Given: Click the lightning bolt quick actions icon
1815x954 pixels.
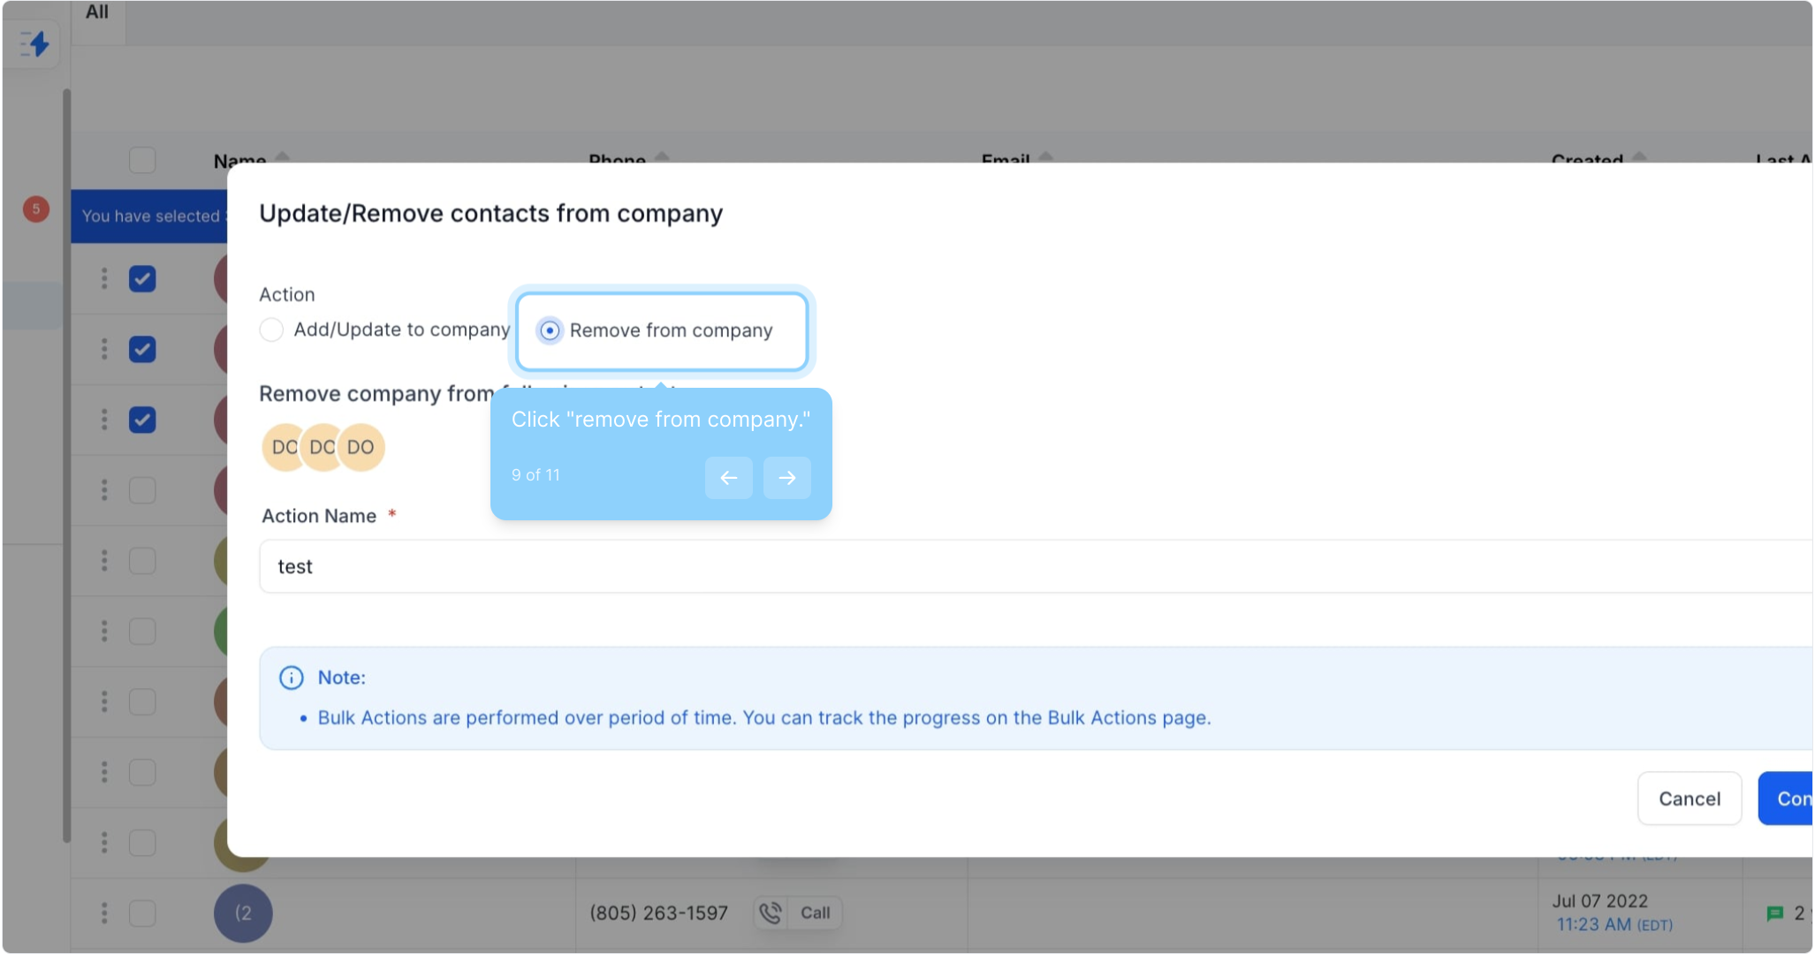Looking at the screenshot, I should [x=35, y=43].
